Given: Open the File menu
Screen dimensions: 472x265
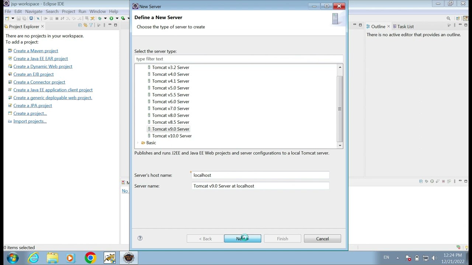Looking at the screenshot, I should [x=8, y=11].
